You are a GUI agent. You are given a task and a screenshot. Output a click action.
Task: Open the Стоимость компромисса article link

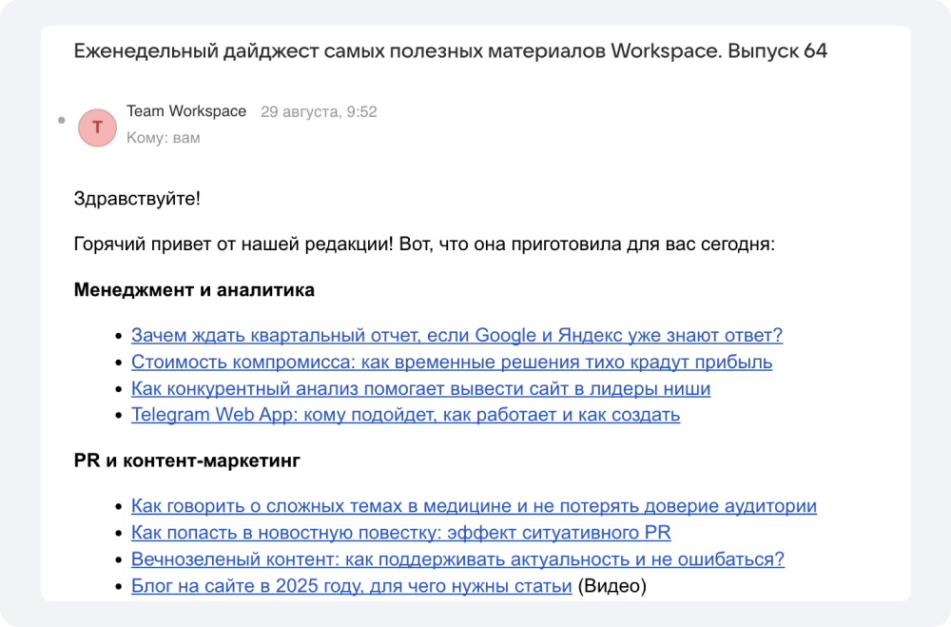pos(451,362)
